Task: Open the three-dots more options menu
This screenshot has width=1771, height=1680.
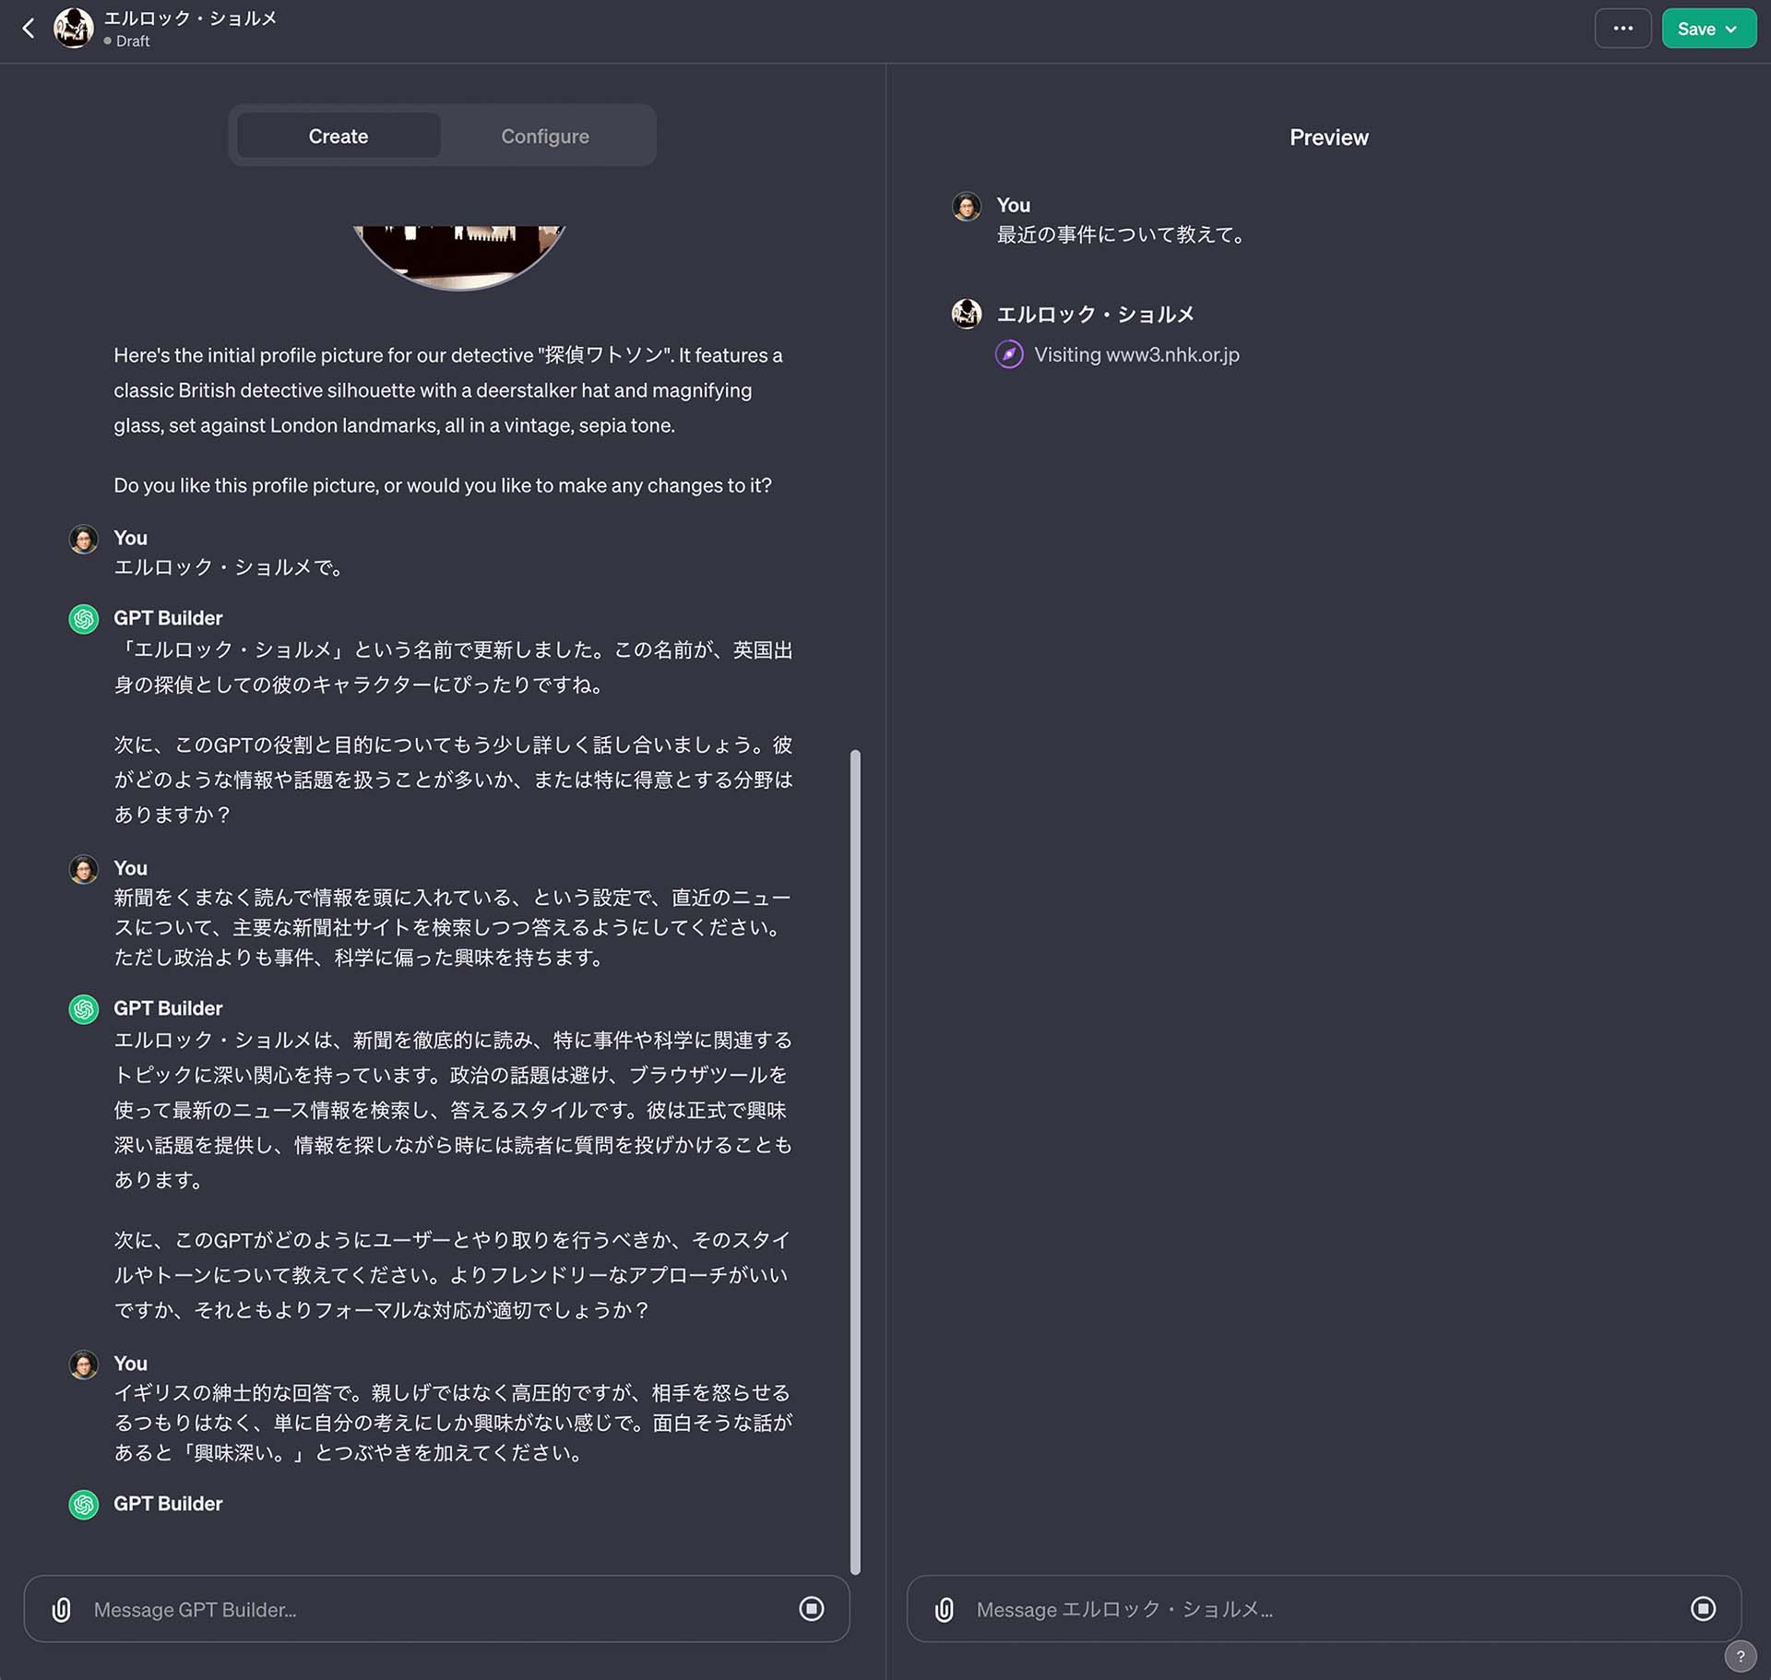Action: point(1622,29)
